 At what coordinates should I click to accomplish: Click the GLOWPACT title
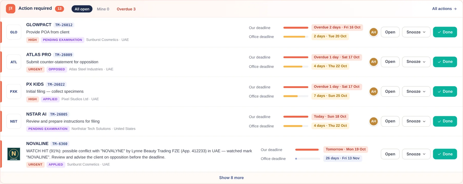click(39, 25)
